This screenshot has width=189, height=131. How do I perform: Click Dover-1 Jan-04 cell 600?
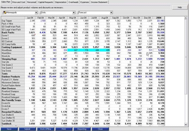(x=30, y=35)
